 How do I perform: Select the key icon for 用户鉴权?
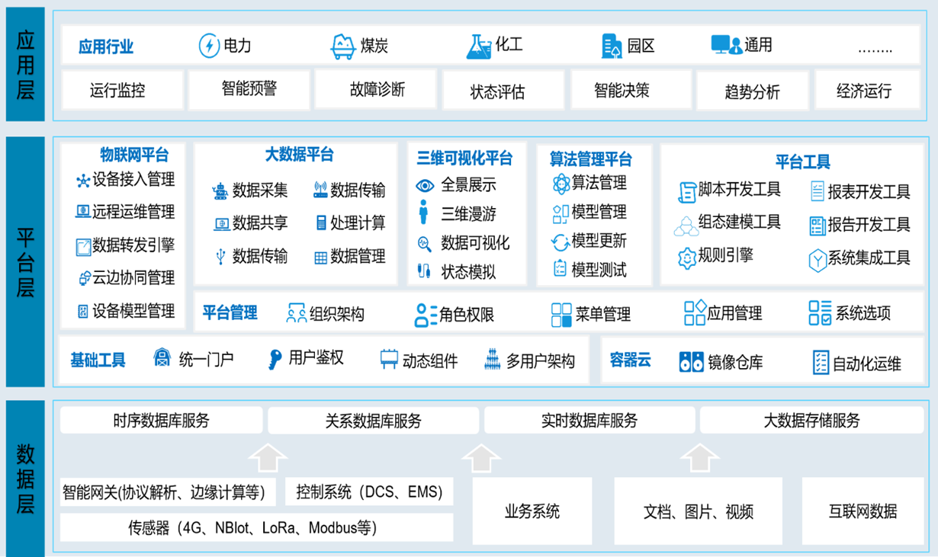pos(275,359)
